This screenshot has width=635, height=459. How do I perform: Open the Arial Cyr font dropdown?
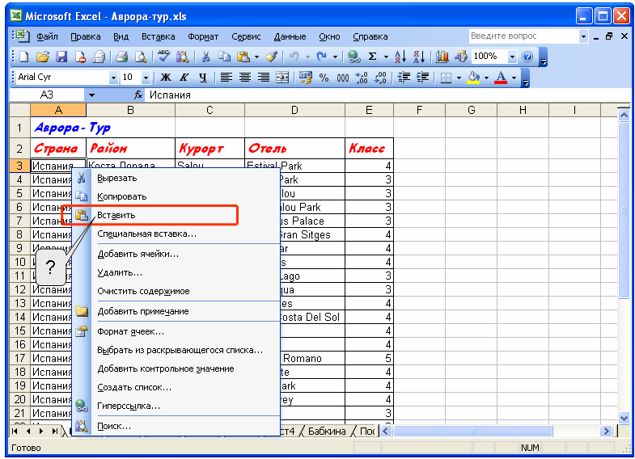pyautogui.click(x=114, y=78)
